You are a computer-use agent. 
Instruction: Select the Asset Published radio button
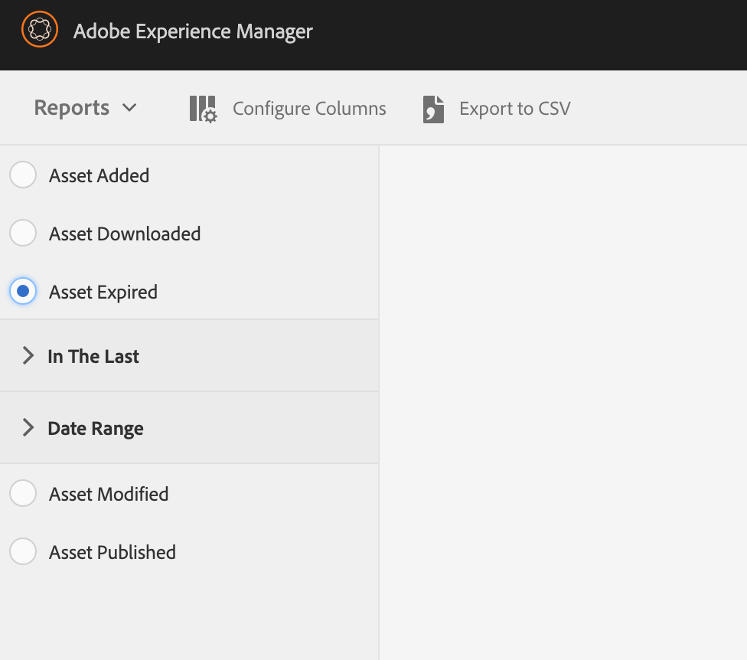[x=23, y=552]
